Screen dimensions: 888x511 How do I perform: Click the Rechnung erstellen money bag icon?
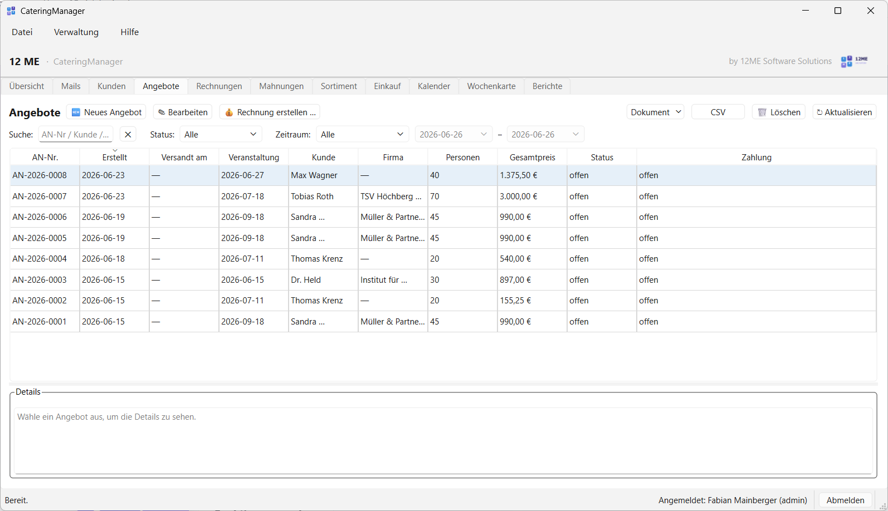coord(229,112)
